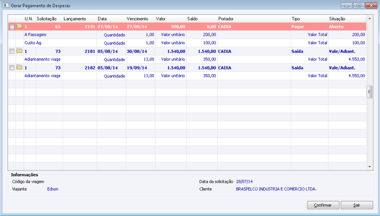380x216 pixels.
Task: Select the 'A Passagem' expense item
Action: click(35, 35)
